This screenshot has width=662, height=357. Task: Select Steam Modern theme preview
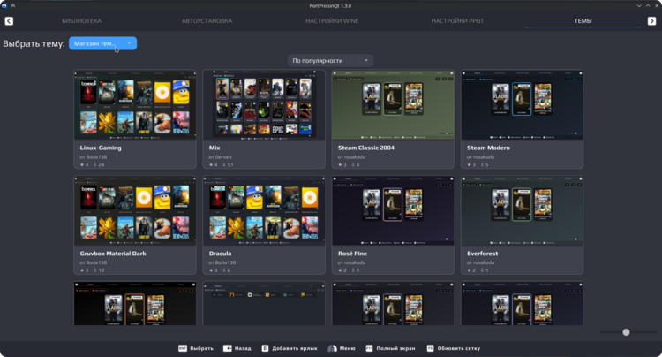(522, 105)
